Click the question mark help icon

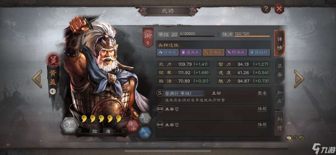pyautogui.click(x=266, y=9)
